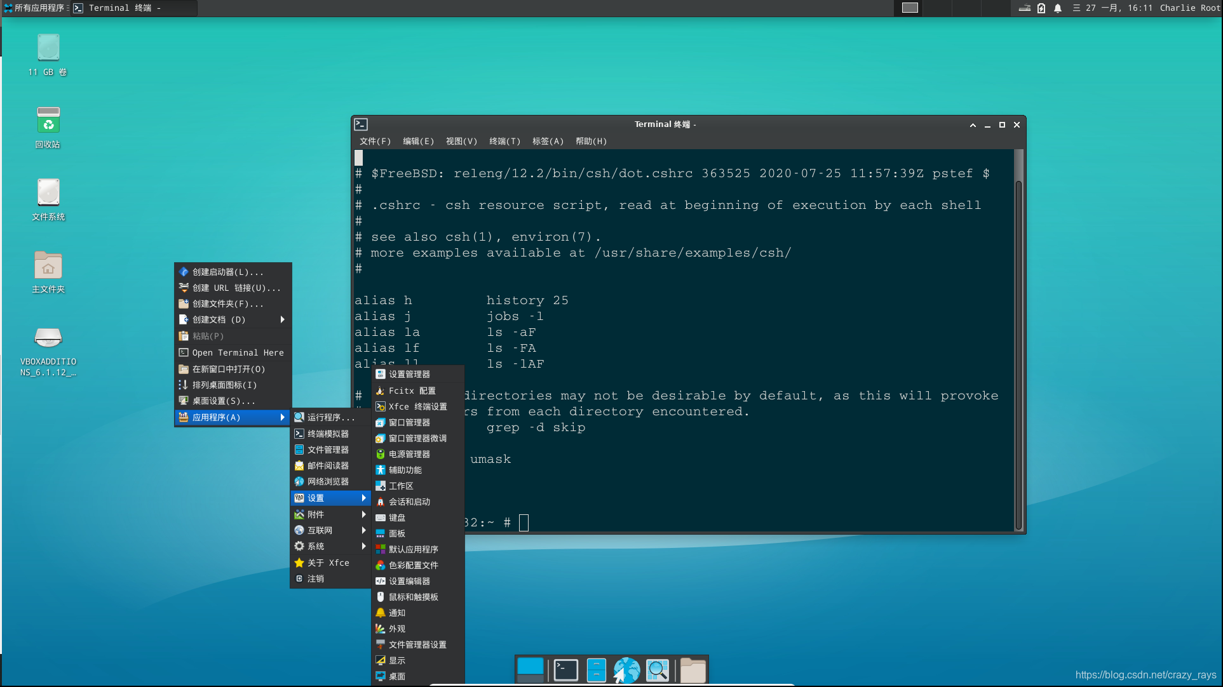Open terminal 编辑(E) menu

click(418, 141)
